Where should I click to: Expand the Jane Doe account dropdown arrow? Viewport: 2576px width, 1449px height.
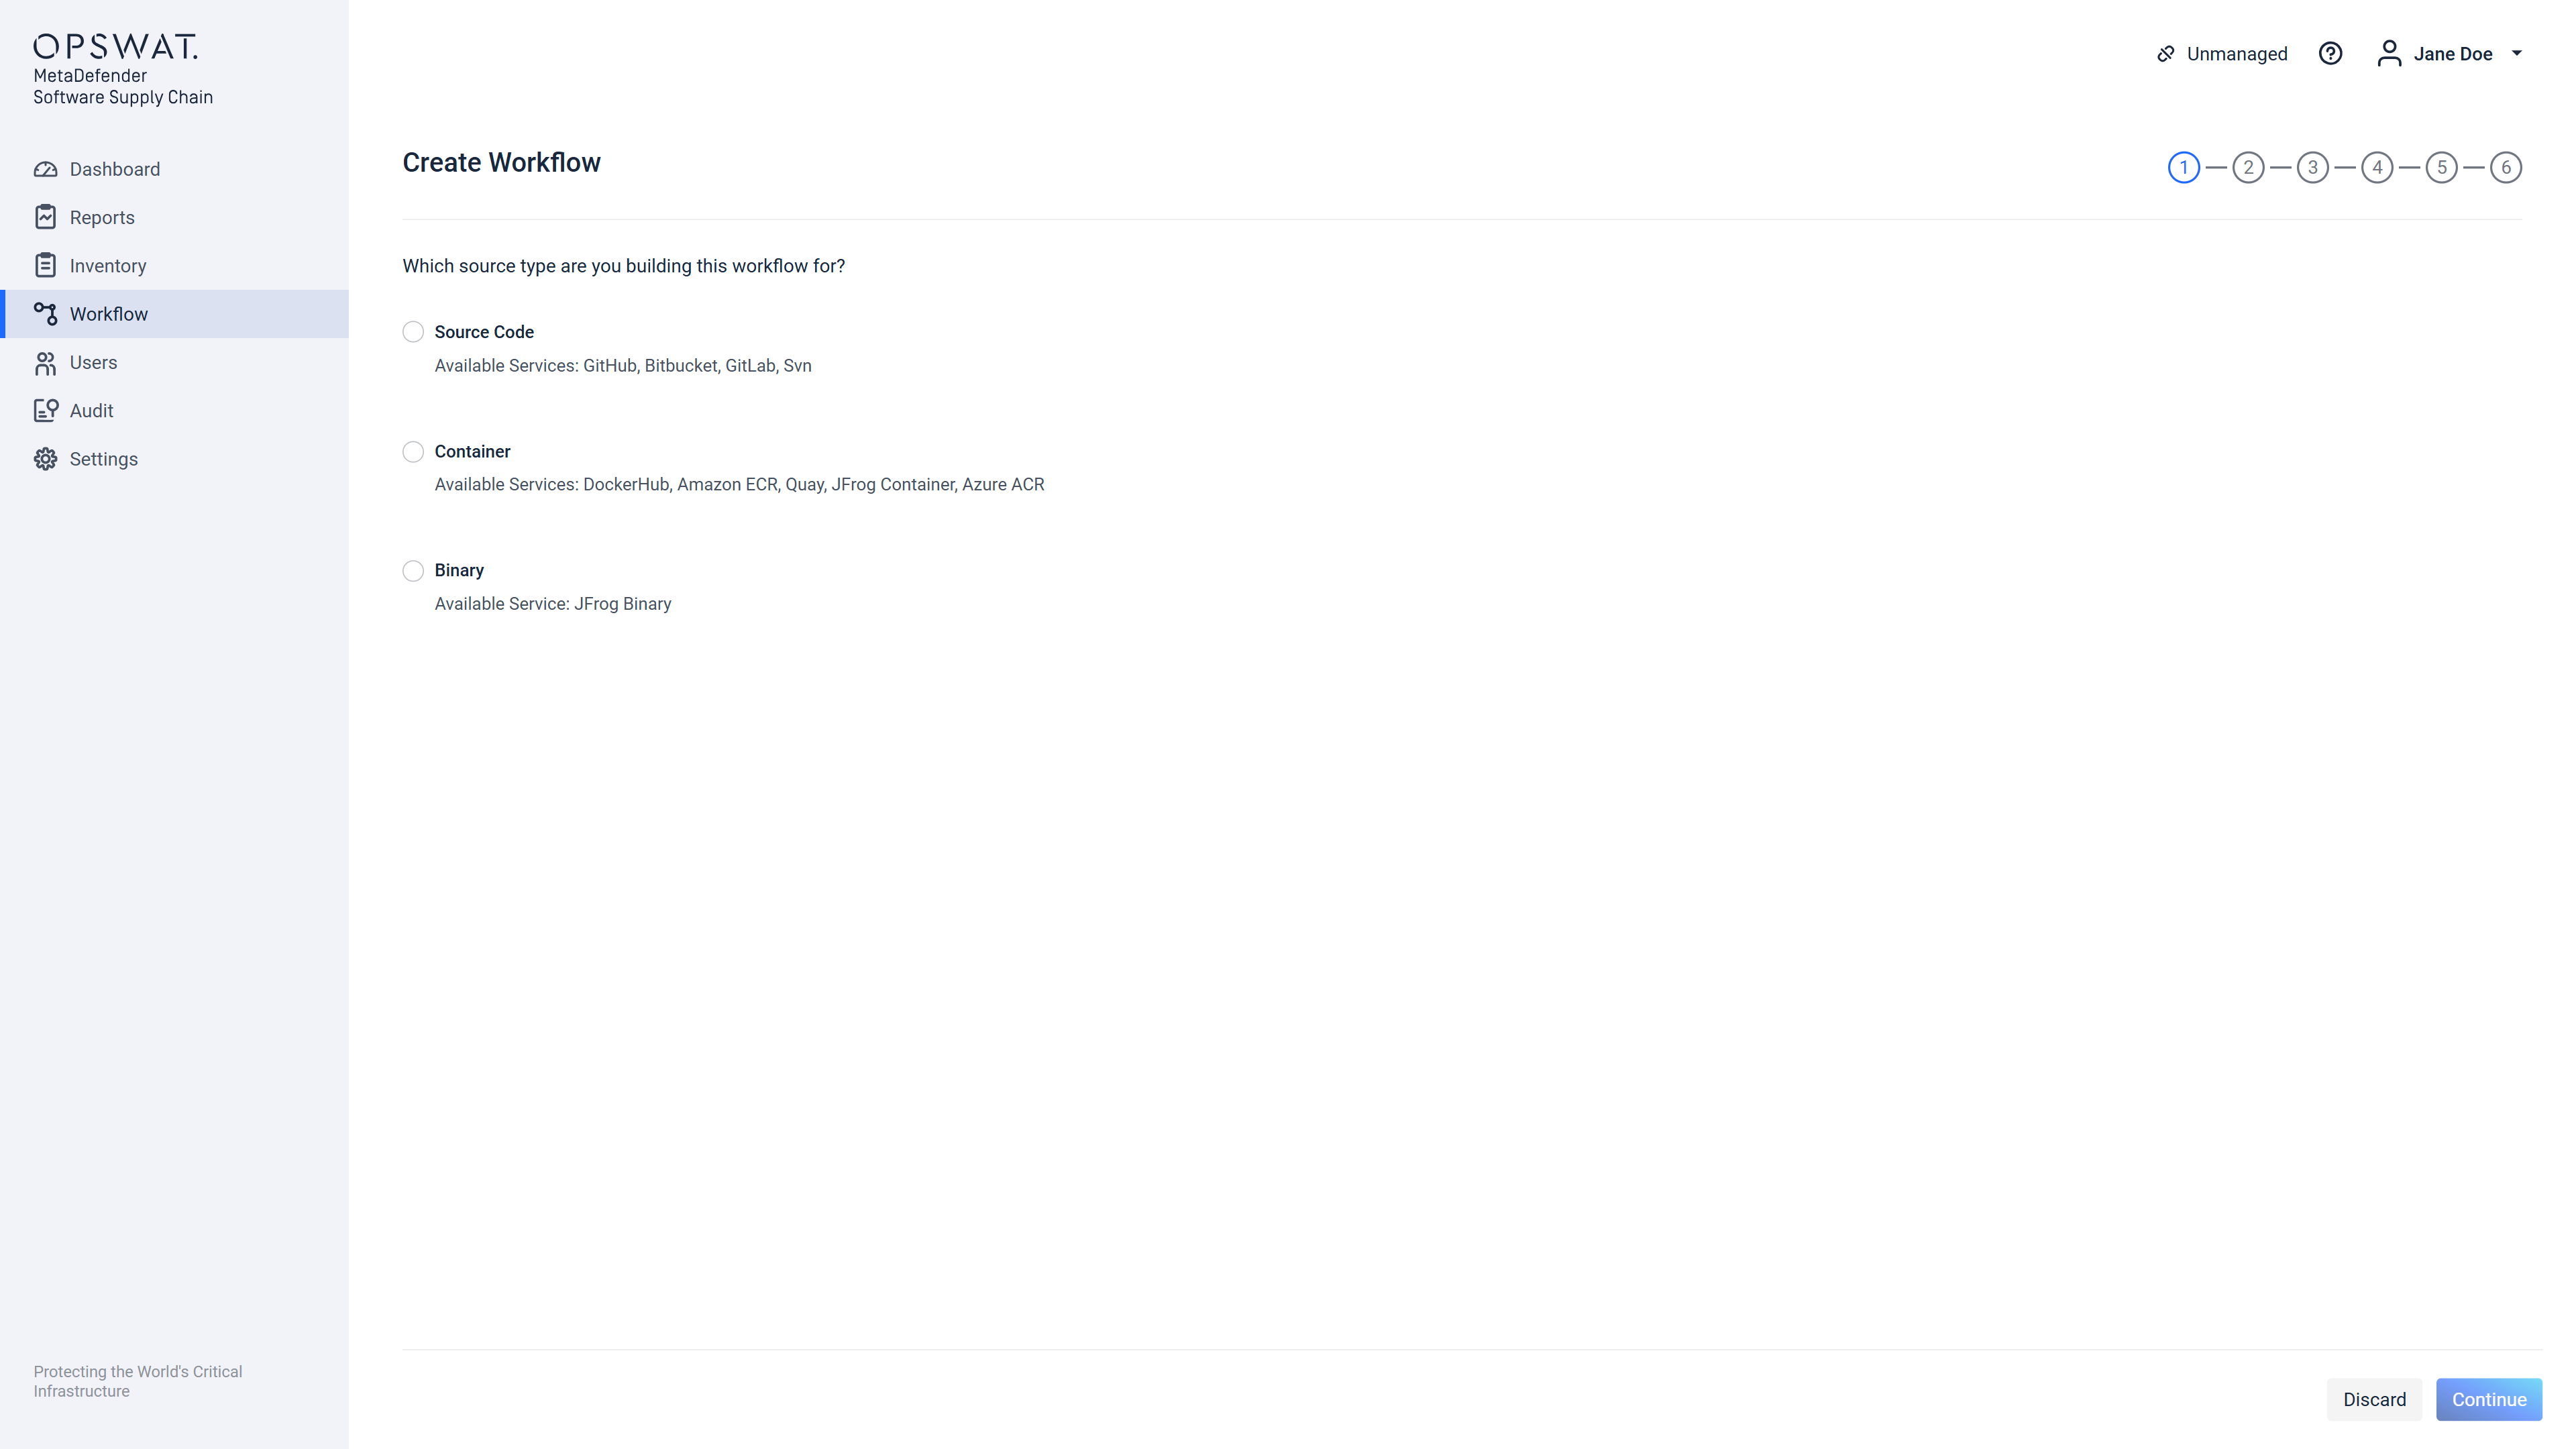[2517, 54]
